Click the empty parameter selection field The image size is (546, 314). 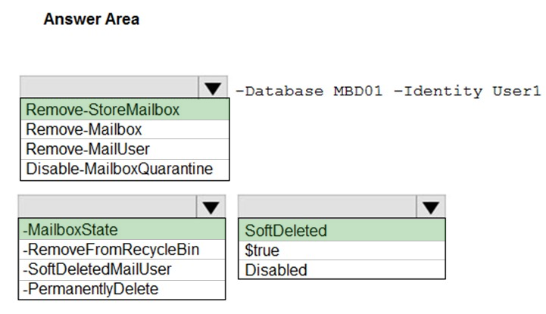tap(108, 207)
